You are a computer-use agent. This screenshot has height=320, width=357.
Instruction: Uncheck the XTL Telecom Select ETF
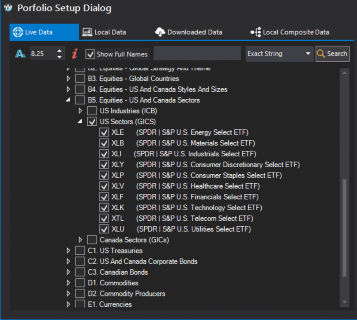(x=104, y=218)
